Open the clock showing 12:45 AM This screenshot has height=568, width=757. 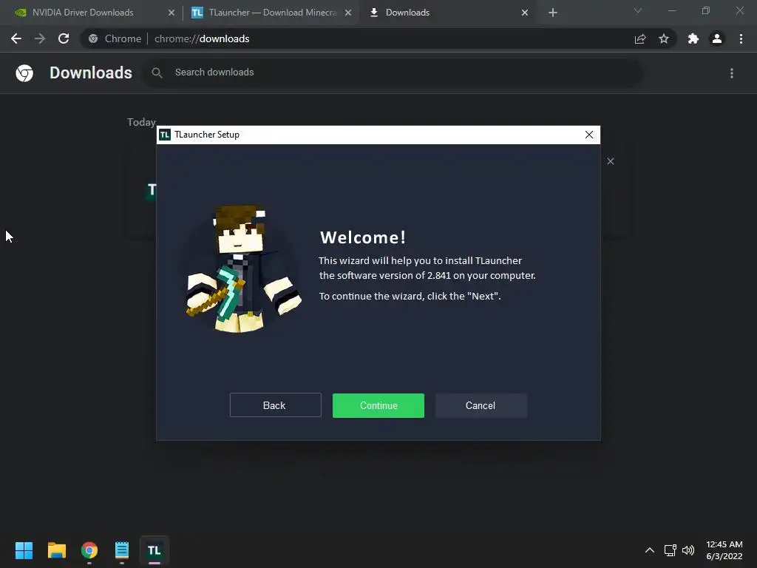click(724, 550)
